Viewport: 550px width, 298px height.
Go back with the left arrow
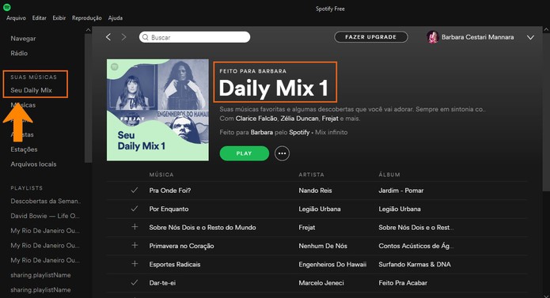click(x=108, y=37)
